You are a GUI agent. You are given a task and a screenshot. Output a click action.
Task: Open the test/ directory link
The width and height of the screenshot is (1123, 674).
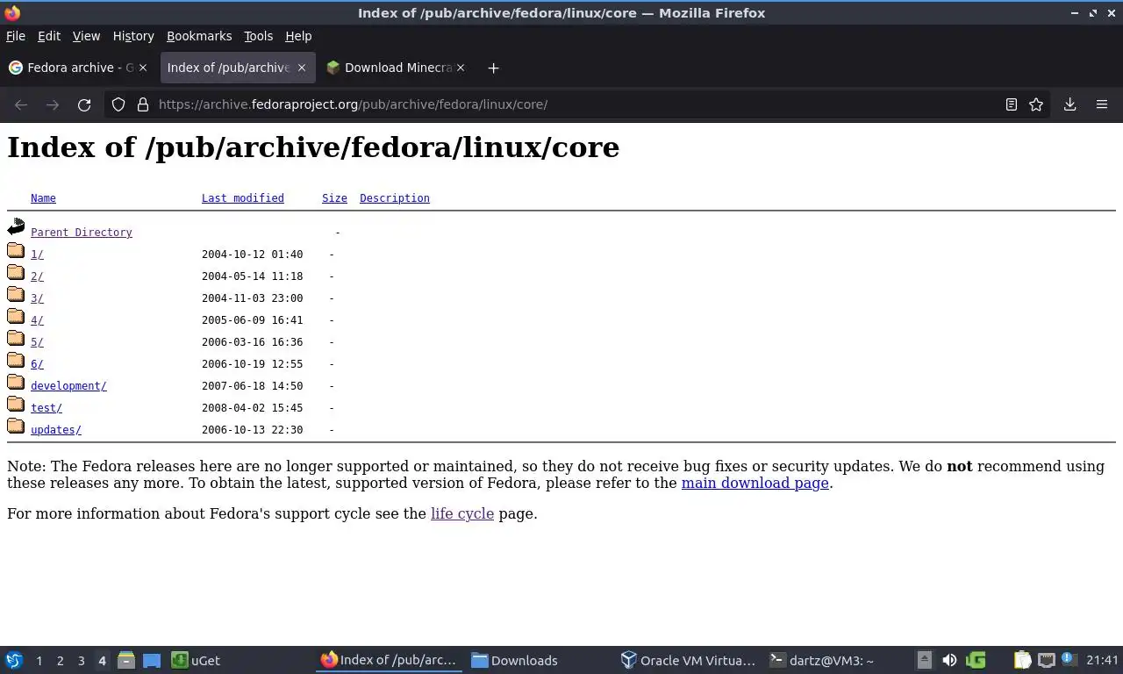pos(46,408)
